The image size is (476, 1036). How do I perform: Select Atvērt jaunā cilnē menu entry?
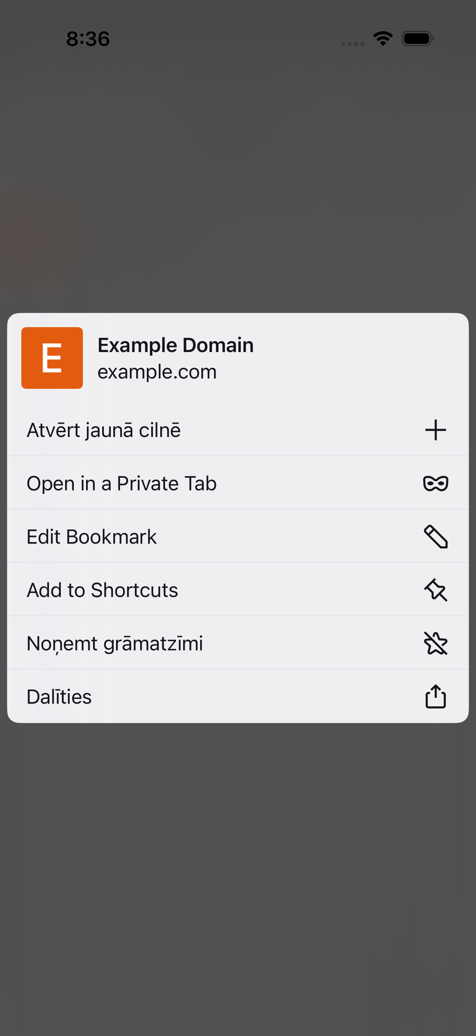click(238, 430)
